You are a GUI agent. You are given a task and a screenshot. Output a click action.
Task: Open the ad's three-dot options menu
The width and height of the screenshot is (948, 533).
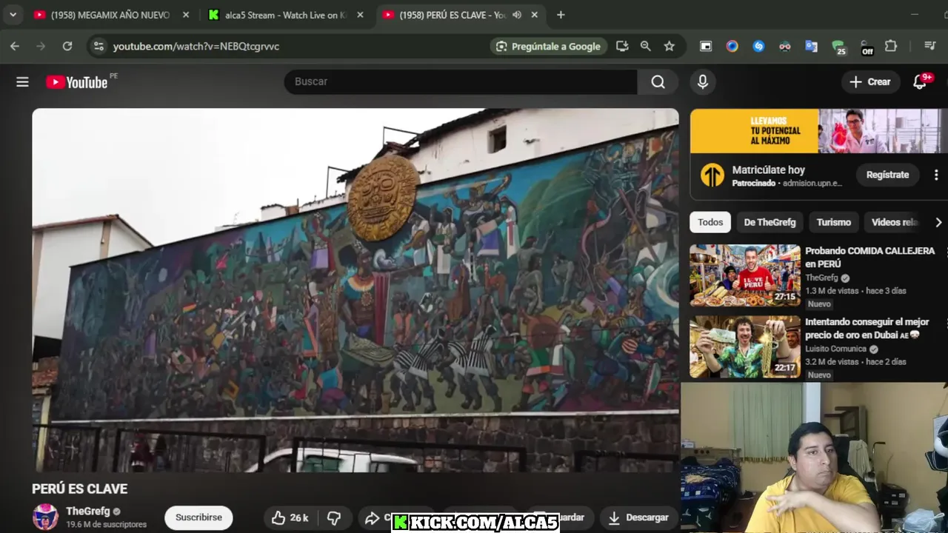[936, 175]
